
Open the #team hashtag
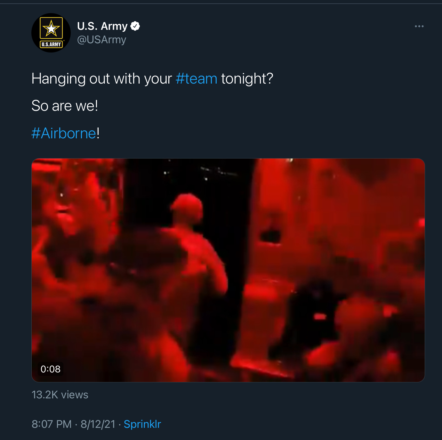pyautogui.click(x=197, y=79)
